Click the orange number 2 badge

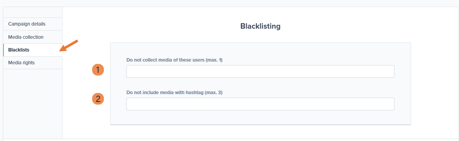click(x=98, y=99)
